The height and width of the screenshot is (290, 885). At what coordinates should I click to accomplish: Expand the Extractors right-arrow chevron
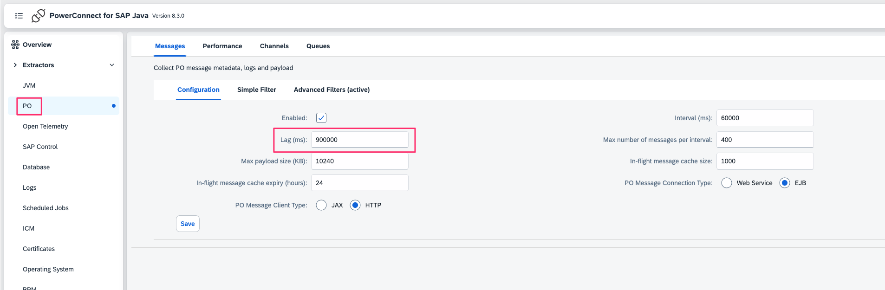(15, 65)
